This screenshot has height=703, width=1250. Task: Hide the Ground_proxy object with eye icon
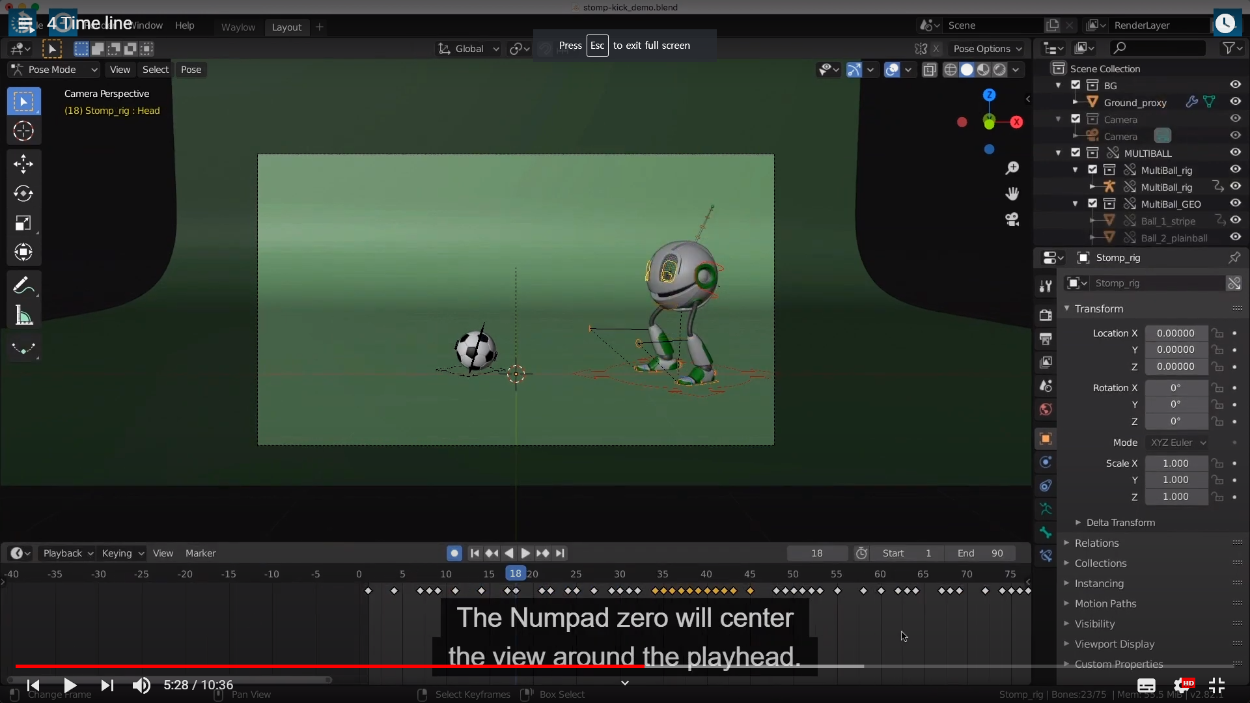pos(1235,102)
